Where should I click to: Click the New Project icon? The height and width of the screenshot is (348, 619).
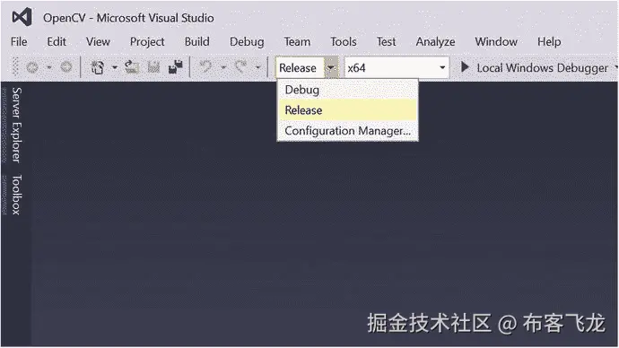[x=97, y=67]
